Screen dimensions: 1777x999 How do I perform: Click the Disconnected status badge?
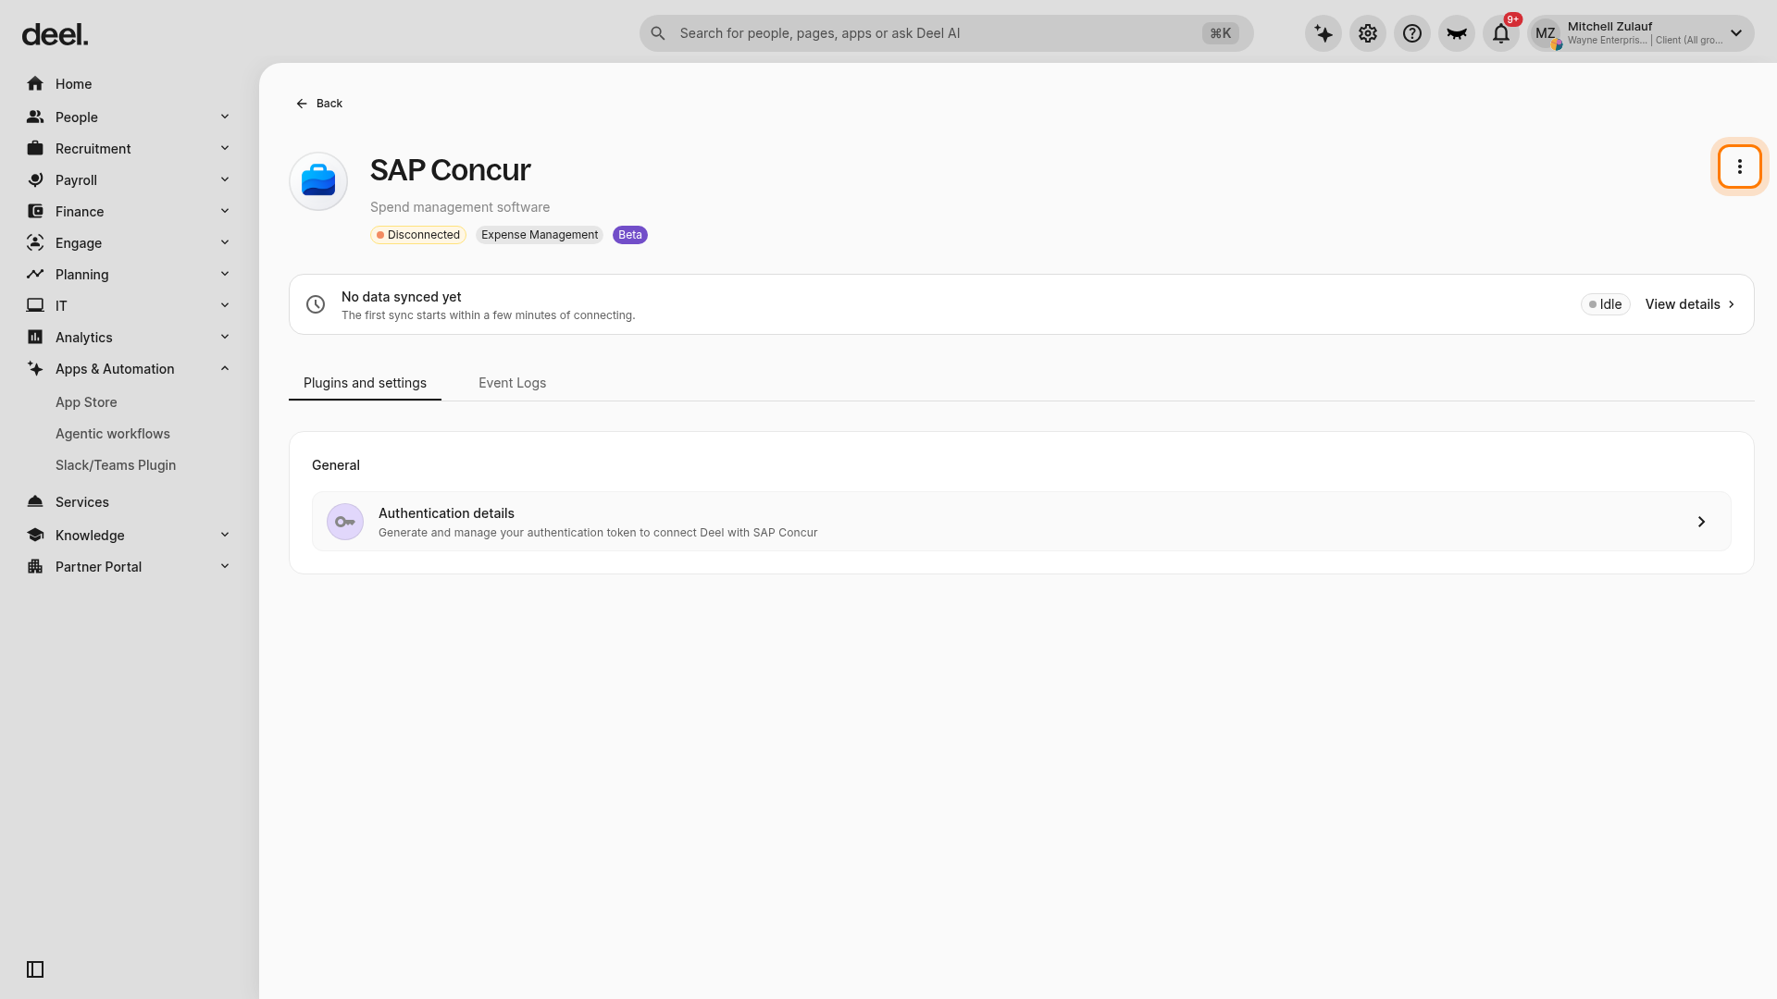(418, 235)
